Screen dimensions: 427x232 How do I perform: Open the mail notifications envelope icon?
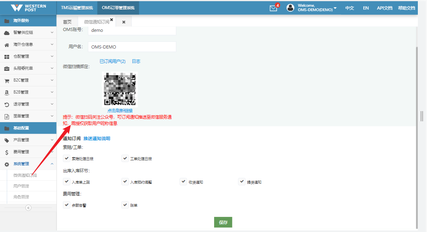coord(273,8)
